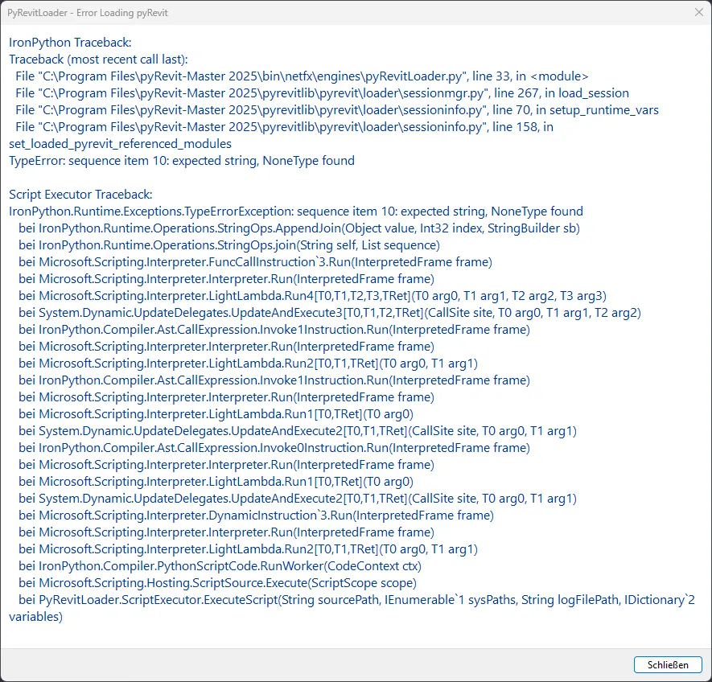712x682 pixels.
Task: Click the dialog title 'PyRevitLoader - Error Loading pyRevit'
Action: [x=87, y=13]
